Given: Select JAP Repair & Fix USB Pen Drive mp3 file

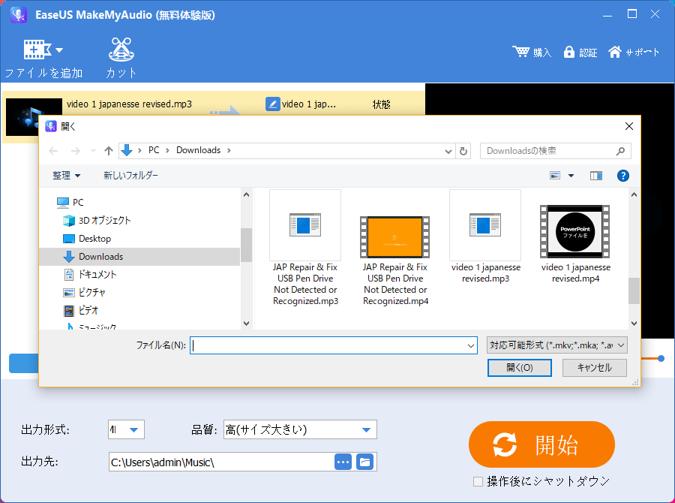Looking at the screenshot, I should tap(305, 248).
